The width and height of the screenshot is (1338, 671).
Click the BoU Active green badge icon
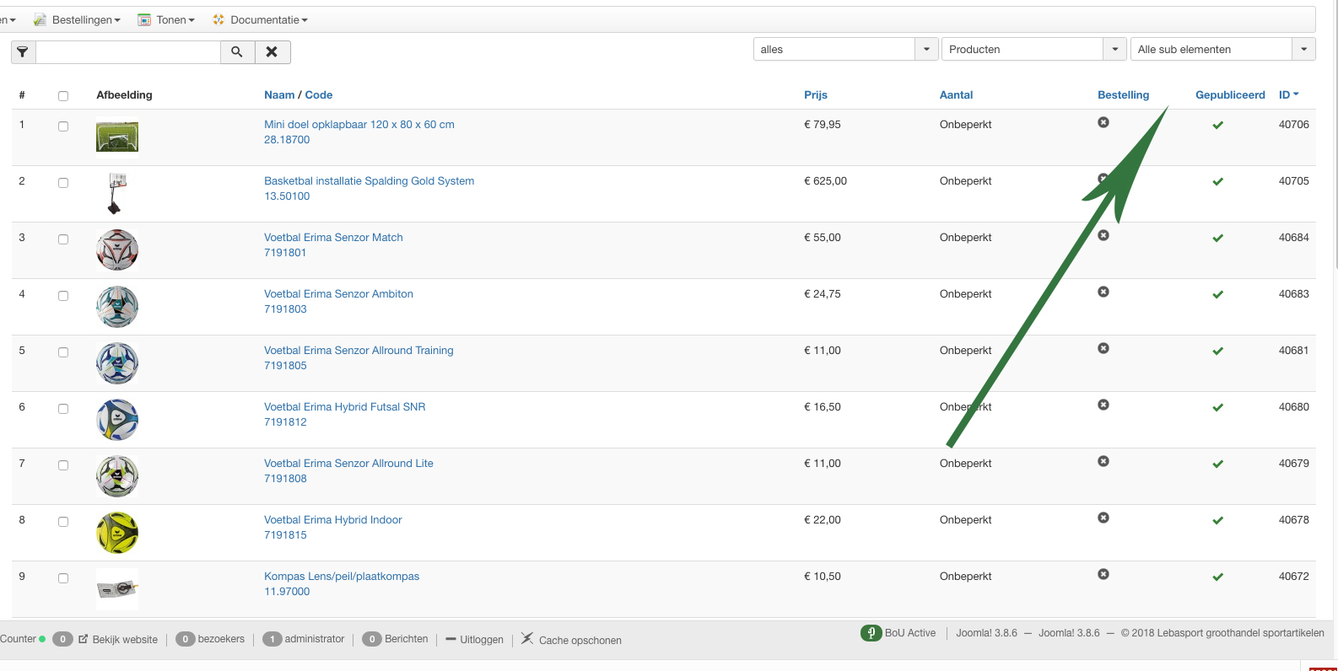pos(871,633)
